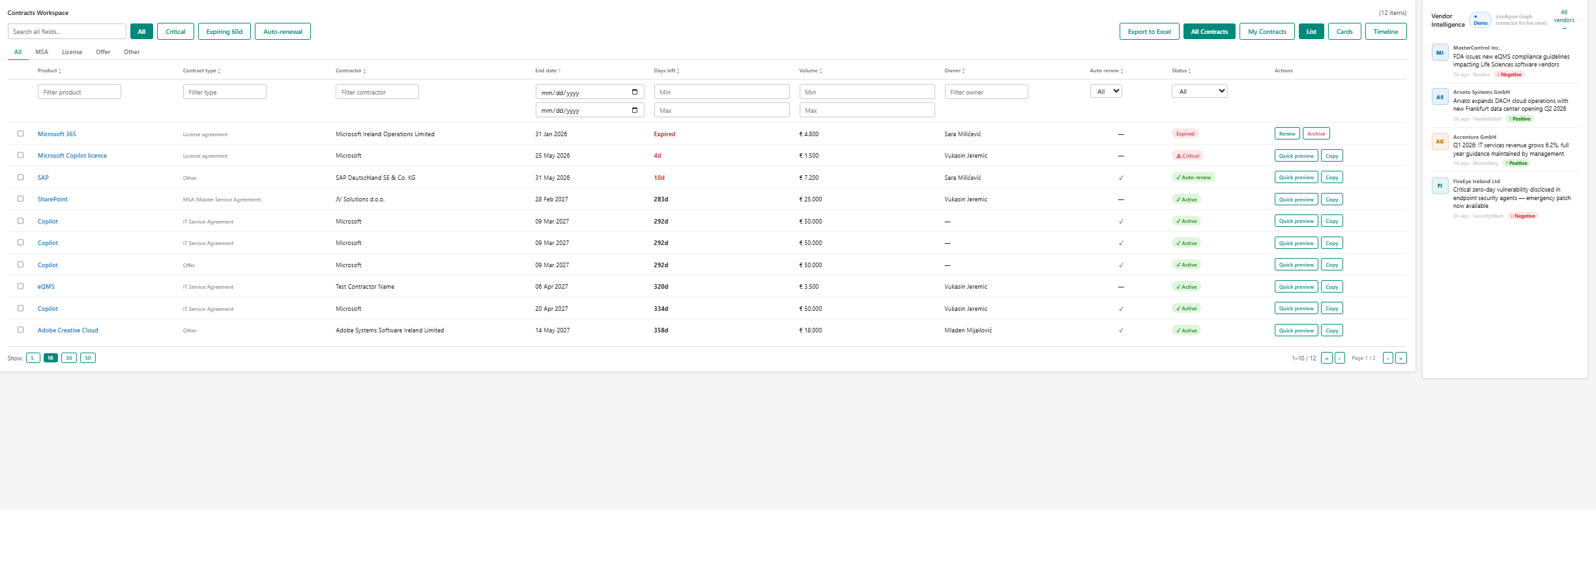
Task: Sort by the Volume column header
Action: [811, 70]
